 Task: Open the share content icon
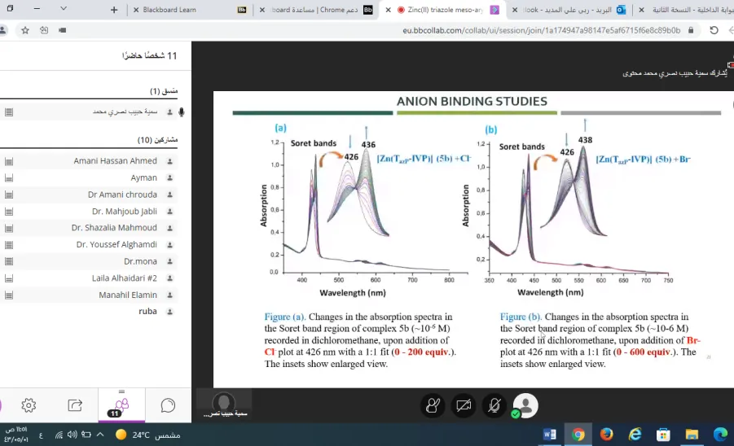pos(75,405)
